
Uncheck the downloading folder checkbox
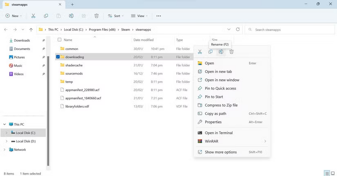pyautogui.click(x=58, y=57)
